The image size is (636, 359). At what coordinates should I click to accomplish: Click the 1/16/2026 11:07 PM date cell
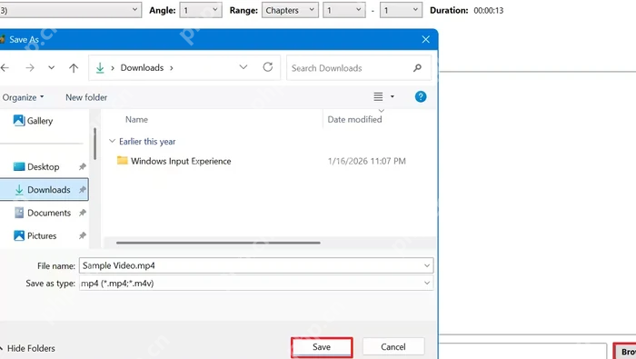[x=367, y=161]
